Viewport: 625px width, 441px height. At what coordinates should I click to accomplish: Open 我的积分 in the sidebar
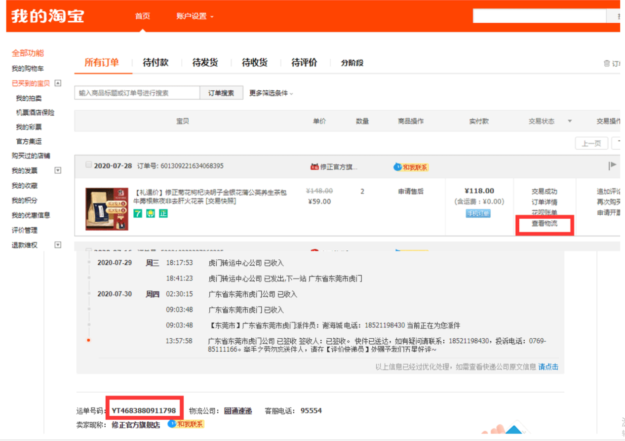point(25,200)
